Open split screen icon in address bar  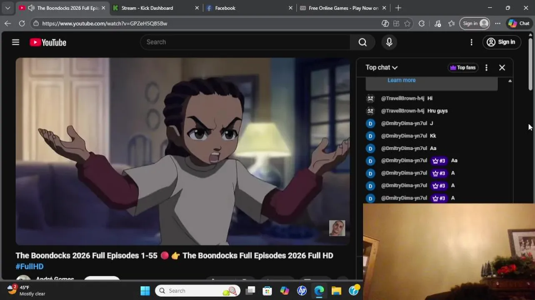coord(396,23)
